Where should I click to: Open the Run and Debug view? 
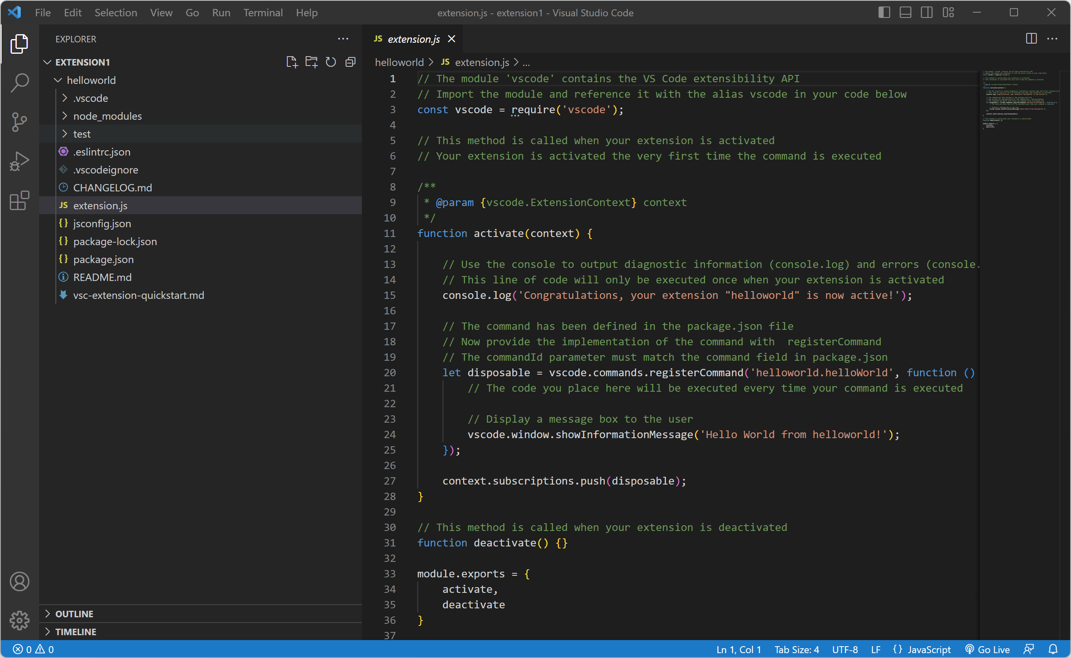(x=19, y=162)
